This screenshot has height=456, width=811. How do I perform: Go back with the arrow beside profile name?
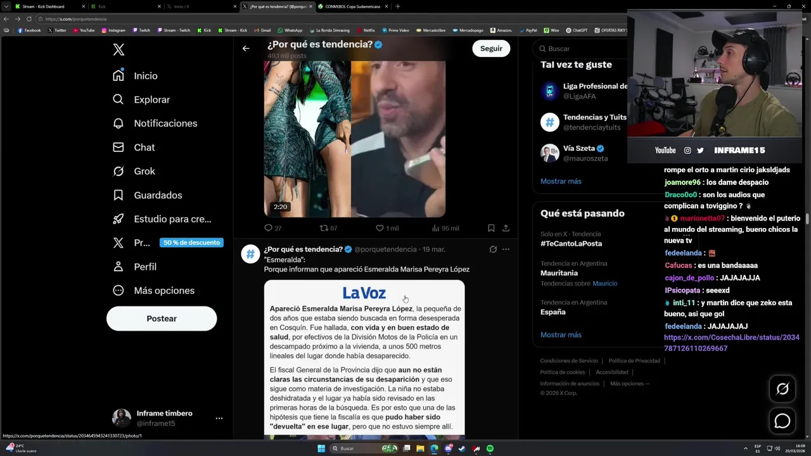coord(246,48)
